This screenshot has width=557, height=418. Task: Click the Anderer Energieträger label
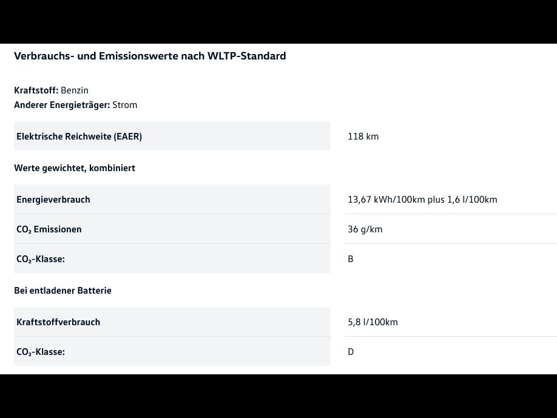62,105
